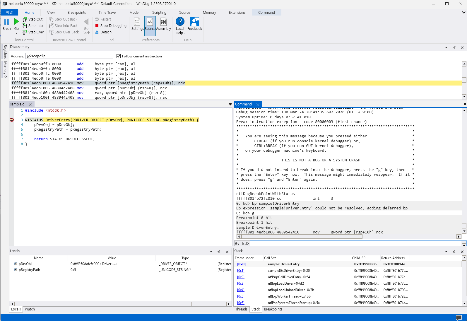This screenshot has height=321, width=467.
Task: Open the Settings preferences icon
Action: 137,22
